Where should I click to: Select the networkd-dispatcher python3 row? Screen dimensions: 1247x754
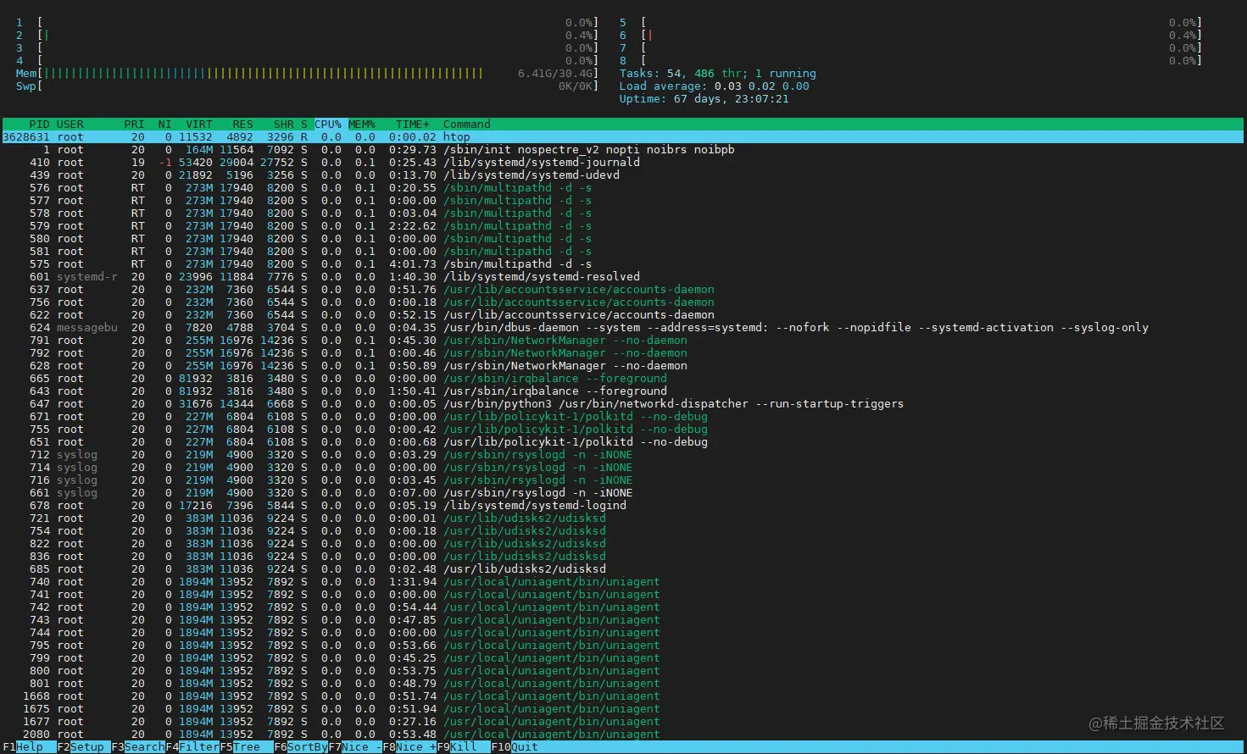623,404
